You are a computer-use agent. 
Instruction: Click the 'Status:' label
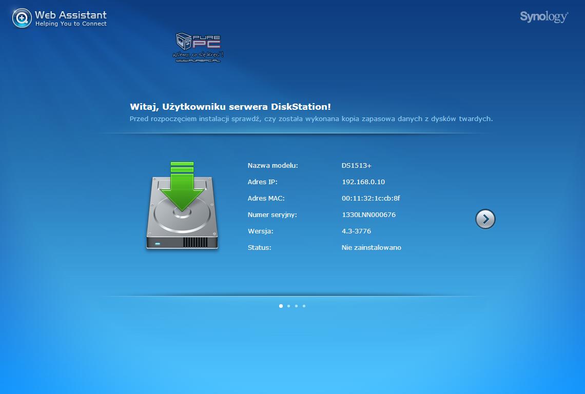tap(259, 247)
